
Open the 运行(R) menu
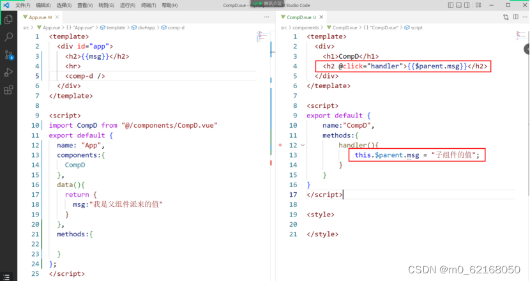(128, 5)
